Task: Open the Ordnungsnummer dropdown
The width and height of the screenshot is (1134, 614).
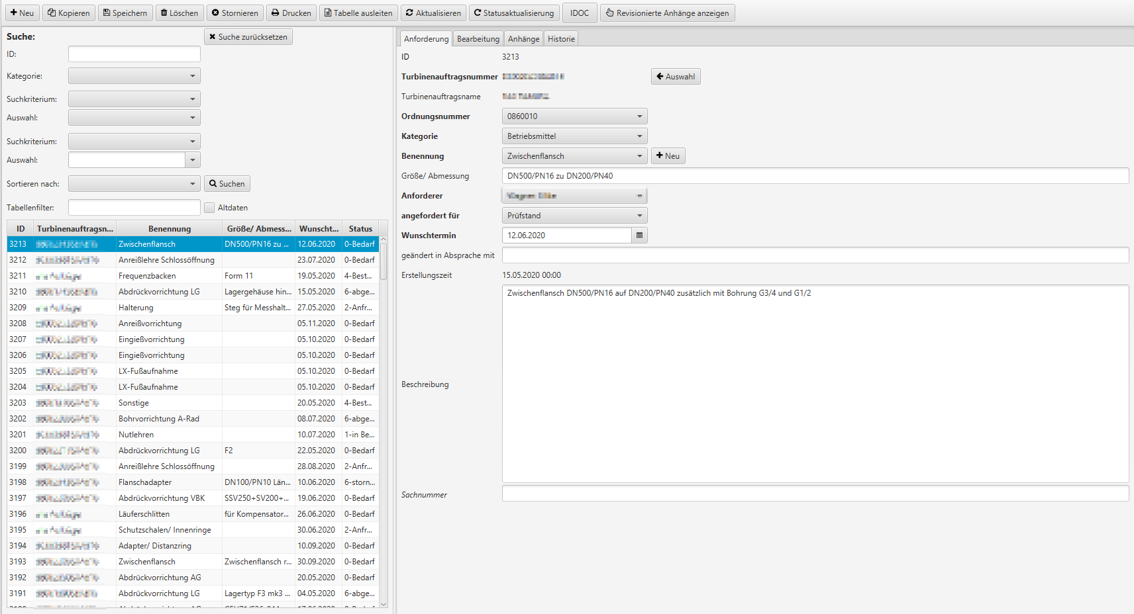Action: point(639,116)
